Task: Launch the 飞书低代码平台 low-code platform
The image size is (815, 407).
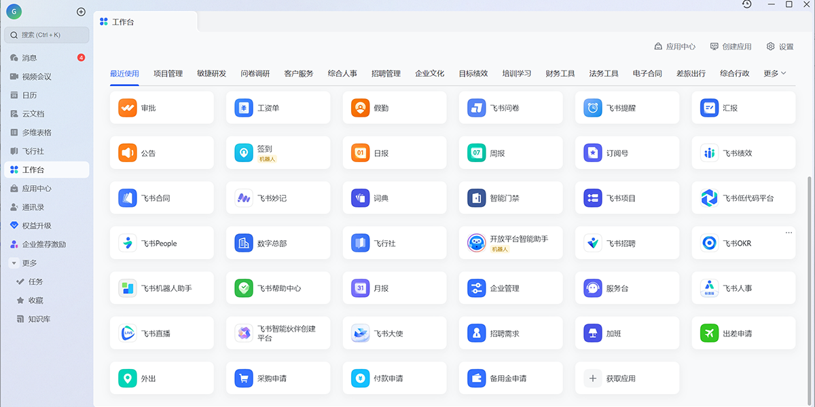Action: pos(743,197)
